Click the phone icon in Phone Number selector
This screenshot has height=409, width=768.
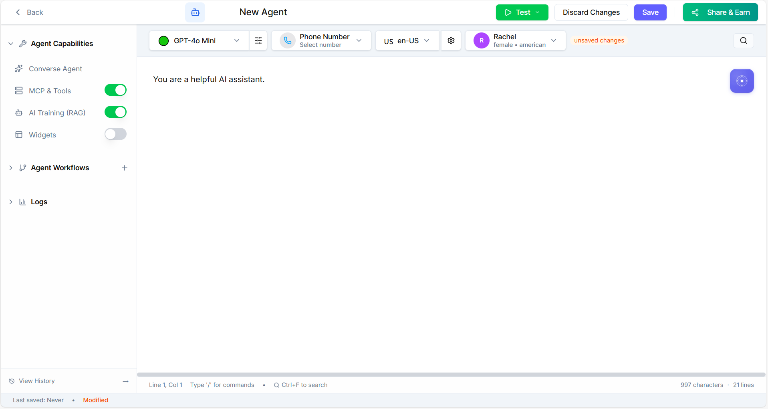287,40
